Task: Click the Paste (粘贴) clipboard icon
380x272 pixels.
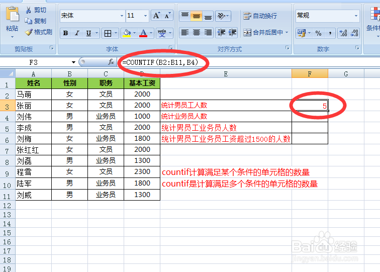Action: click(12, 14)
